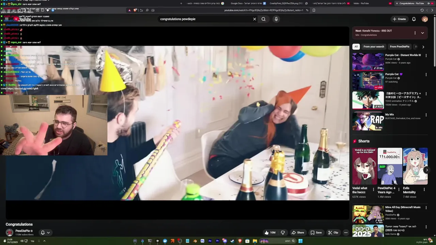Open the PewDiePie channel avatar
This screenshot has width=436, height=245.
(10, 233)
